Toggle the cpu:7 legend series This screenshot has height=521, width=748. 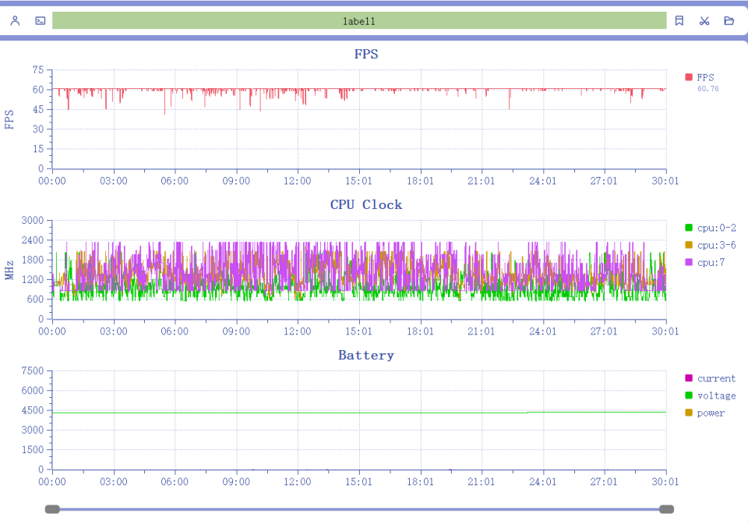pyautogui.click(x=704, y=262)
